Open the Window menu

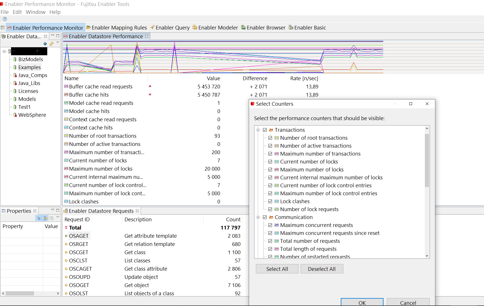(x=36, y=12)
